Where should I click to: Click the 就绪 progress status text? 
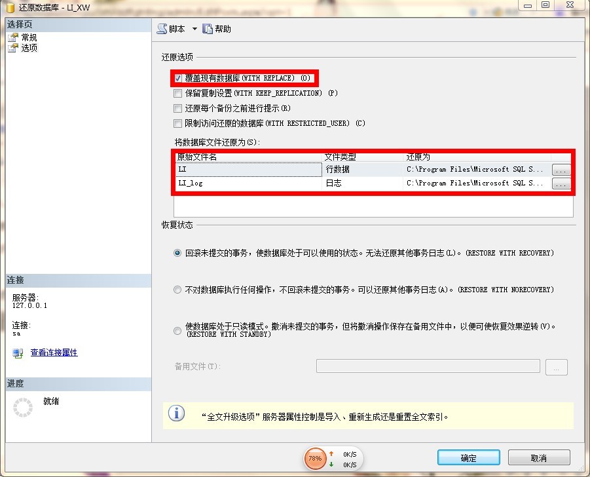(x=51, y=401)
